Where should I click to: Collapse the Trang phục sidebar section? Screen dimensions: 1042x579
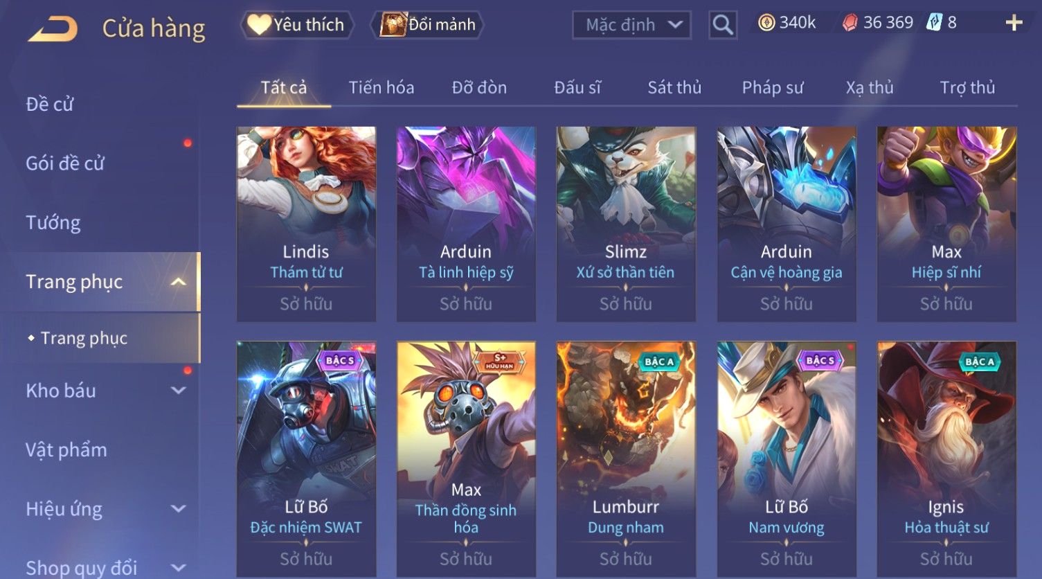[178, 282]
